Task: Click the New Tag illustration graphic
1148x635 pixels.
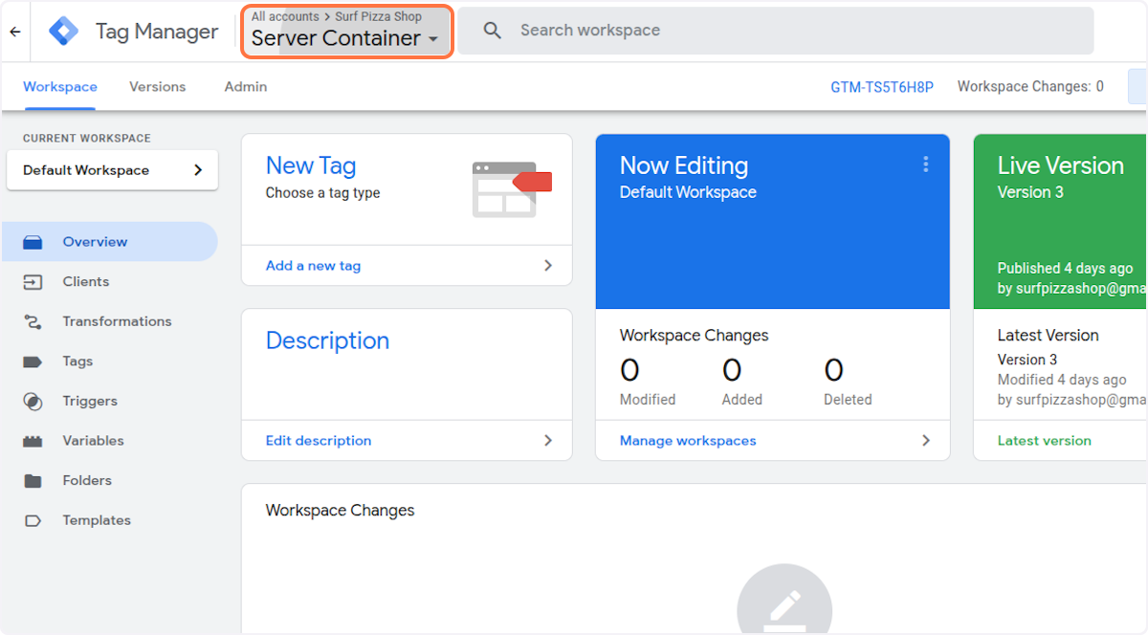Action: point(512,188)
